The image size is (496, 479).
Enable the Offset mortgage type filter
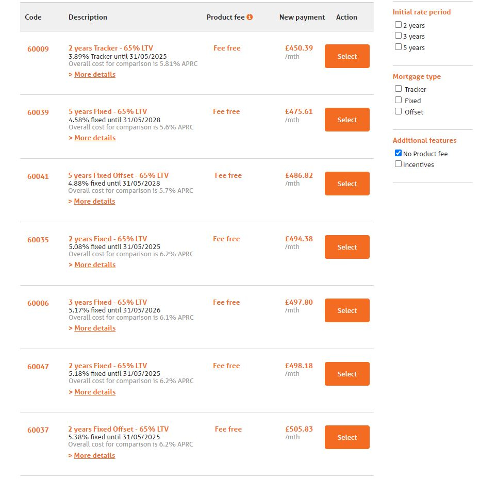point(398,111)
